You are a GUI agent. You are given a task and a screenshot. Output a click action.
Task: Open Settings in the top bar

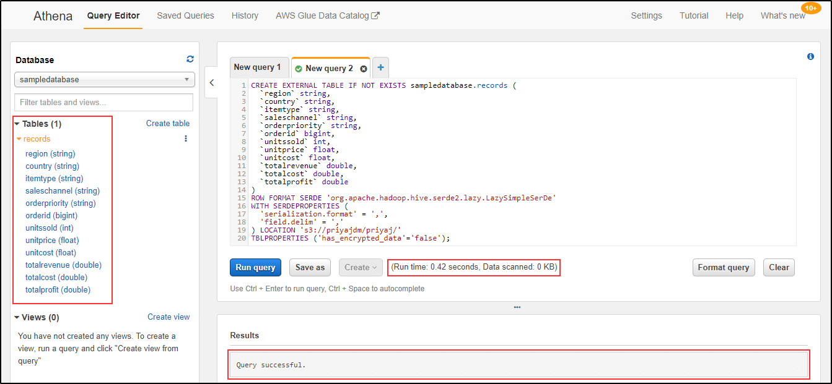pyautogui.click(x=647, y=15)
